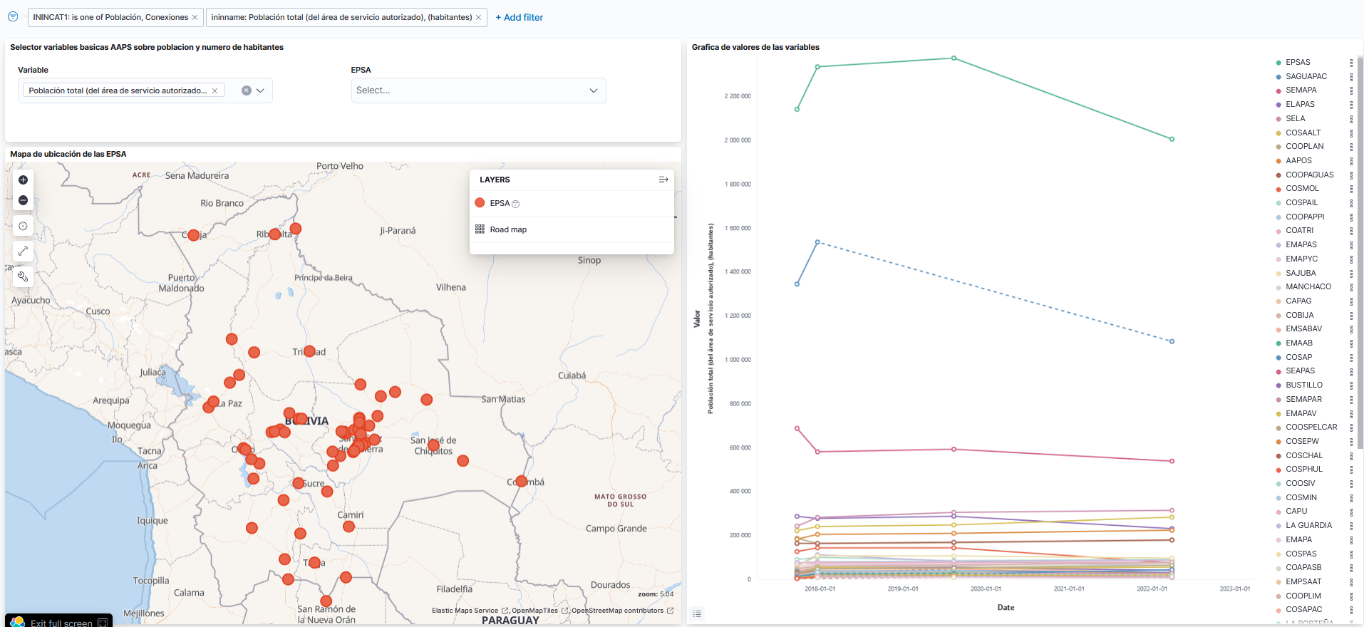1364x627 pixels.
Task: Toggle SAGUAPAC series in the legend
Action: click(x=1306, y=76)
